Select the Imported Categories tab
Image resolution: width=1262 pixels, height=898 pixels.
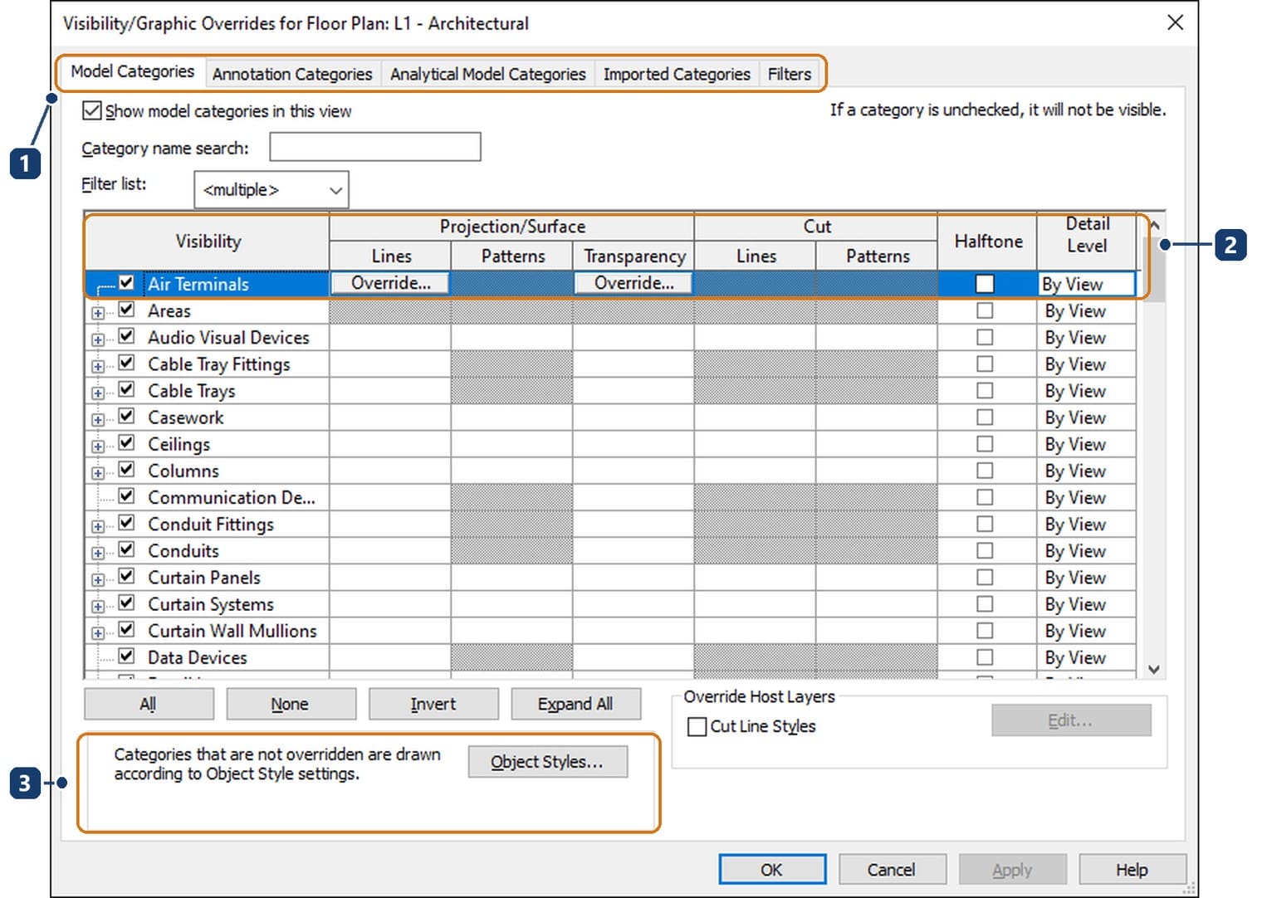(677, 74)
